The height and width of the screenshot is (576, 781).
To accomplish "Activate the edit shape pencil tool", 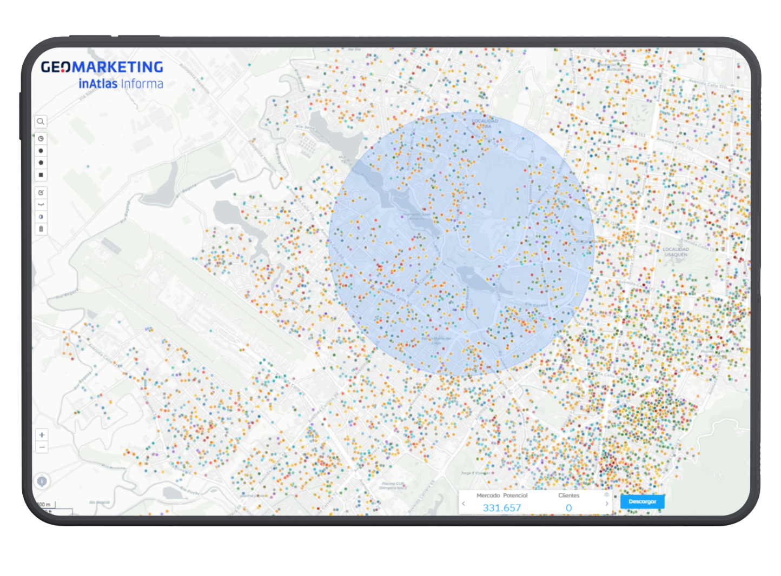I will tap(41, 192).
